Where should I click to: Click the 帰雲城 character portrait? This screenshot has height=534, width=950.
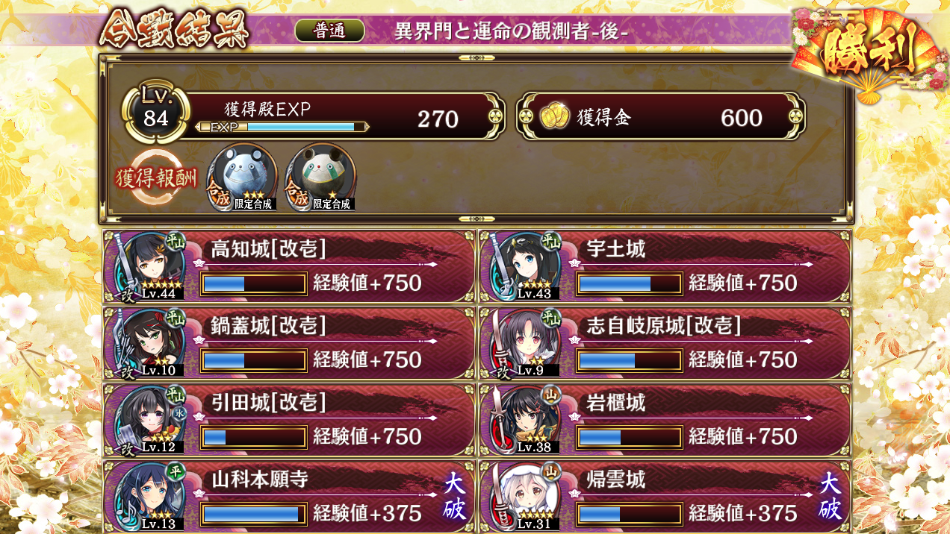tap(523, 497)
